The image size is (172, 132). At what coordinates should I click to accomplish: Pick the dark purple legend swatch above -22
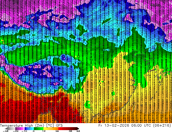pyautogui.click(x=16, y=128)
